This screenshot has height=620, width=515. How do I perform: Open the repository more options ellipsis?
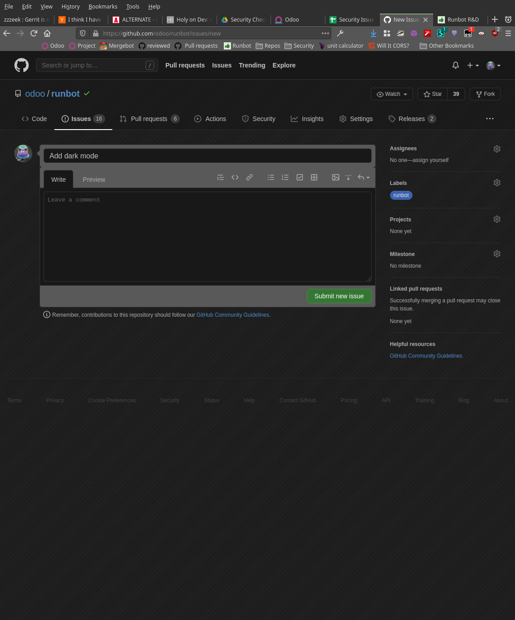click(x=490, y=119)
